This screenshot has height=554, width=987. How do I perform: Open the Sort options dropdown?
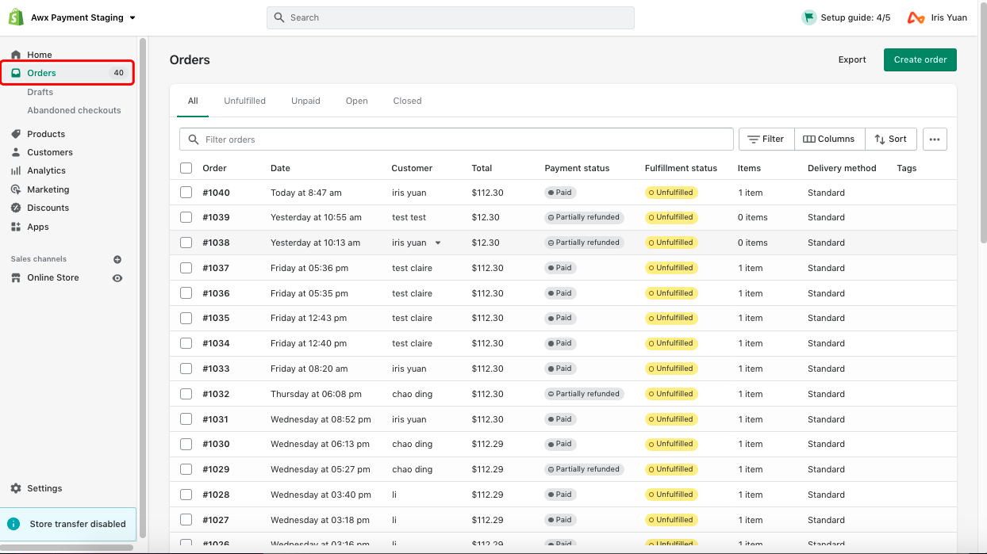tap(890, 139)
